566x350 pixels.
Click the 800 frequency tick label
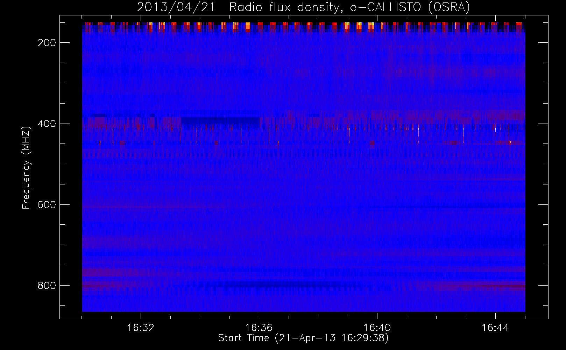pyautogui.click(x=47, y=286)
